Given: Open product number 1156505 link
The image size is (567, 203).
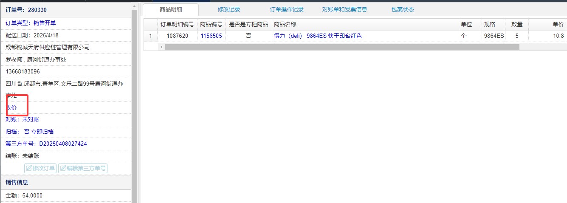Looking at the screenshot, I should coord(211,36).
